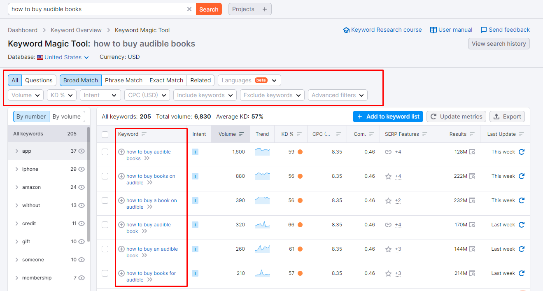
Task: Sort by KD % column sort icon
Action: 299,134
